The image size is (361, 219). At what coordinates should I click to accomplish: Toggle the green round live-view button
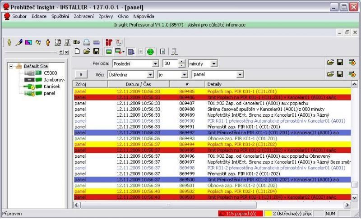150,51
